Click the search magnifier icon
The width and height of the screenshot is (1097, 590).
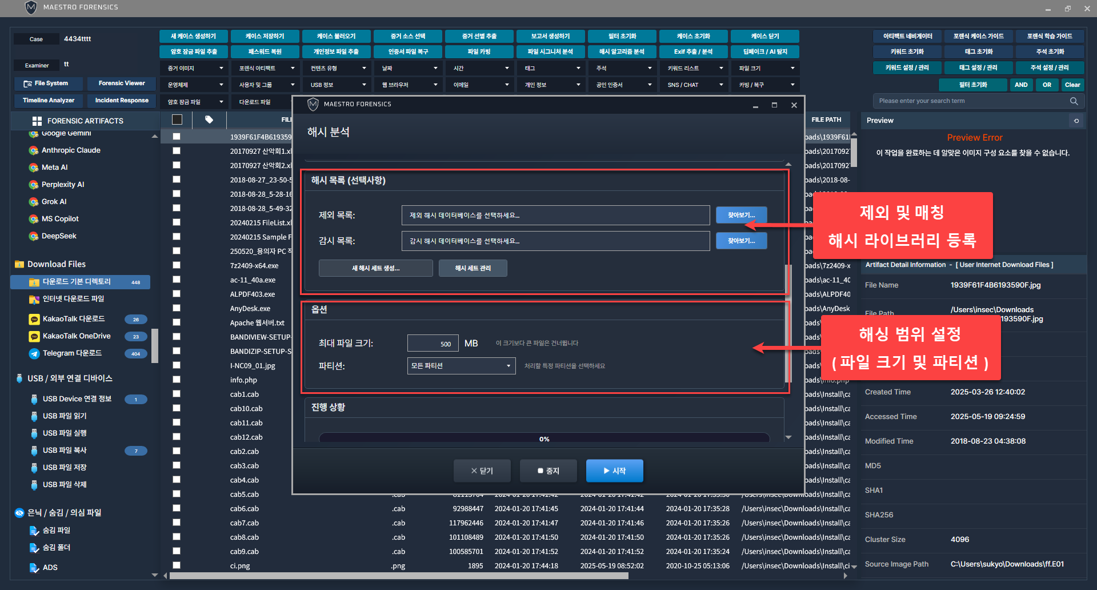point(1074,101)
